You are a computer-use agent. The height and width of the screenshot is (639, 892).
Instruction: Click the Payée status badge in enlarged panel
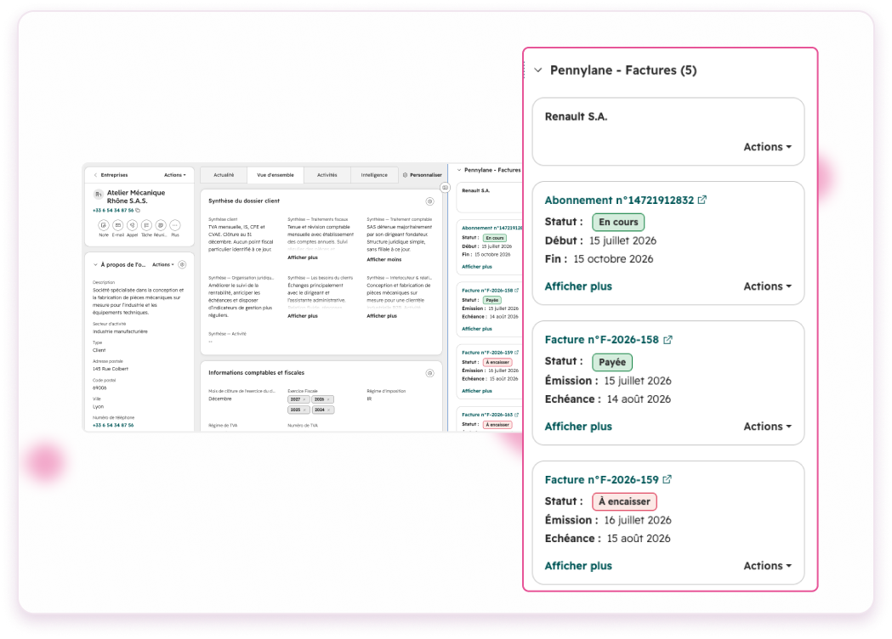pyautogui.click(x=612, y=362)
